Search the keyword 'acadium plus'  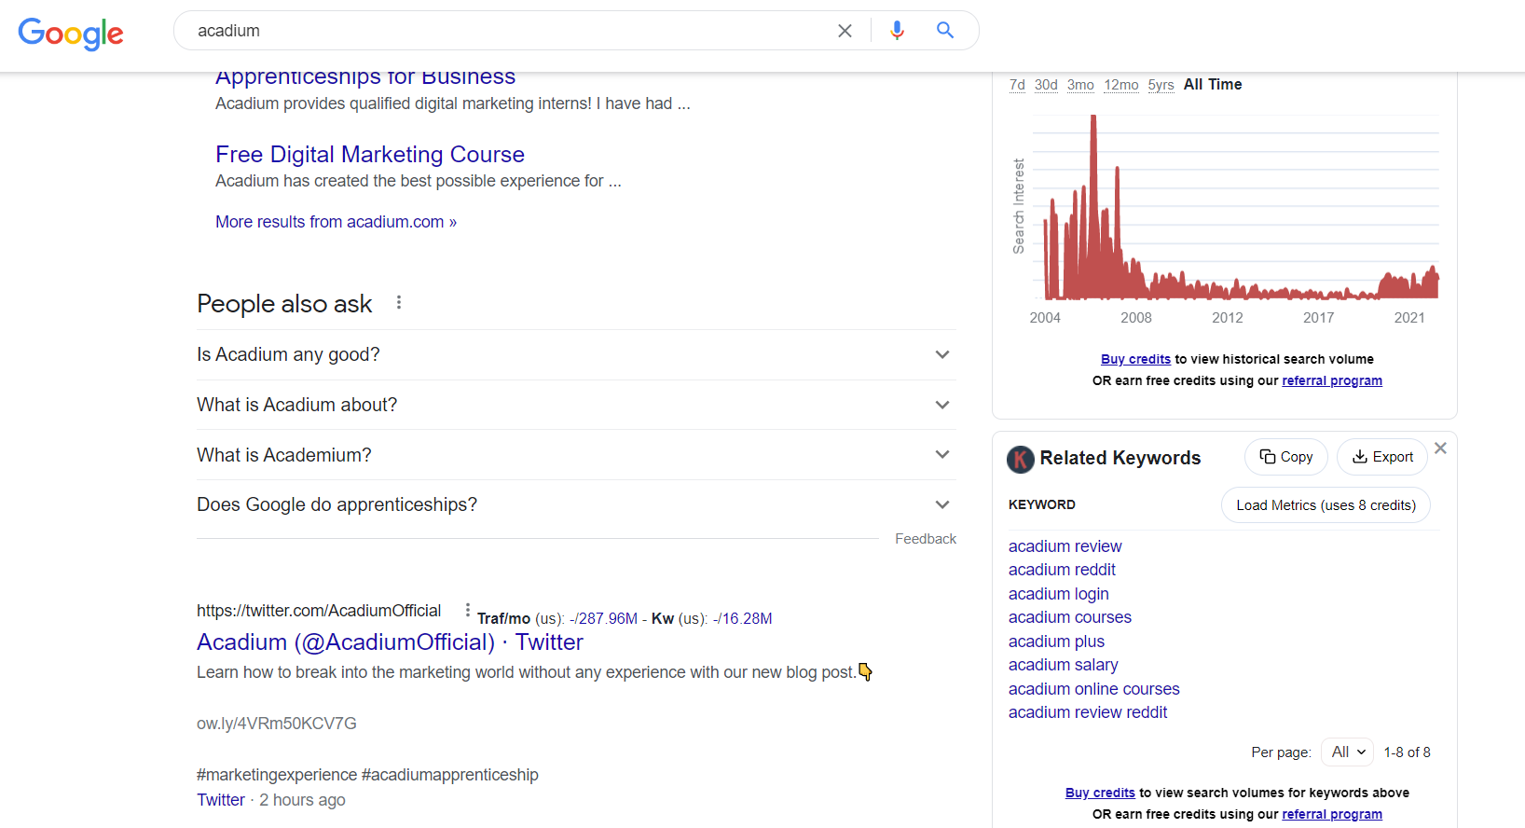click(1056, 642)
